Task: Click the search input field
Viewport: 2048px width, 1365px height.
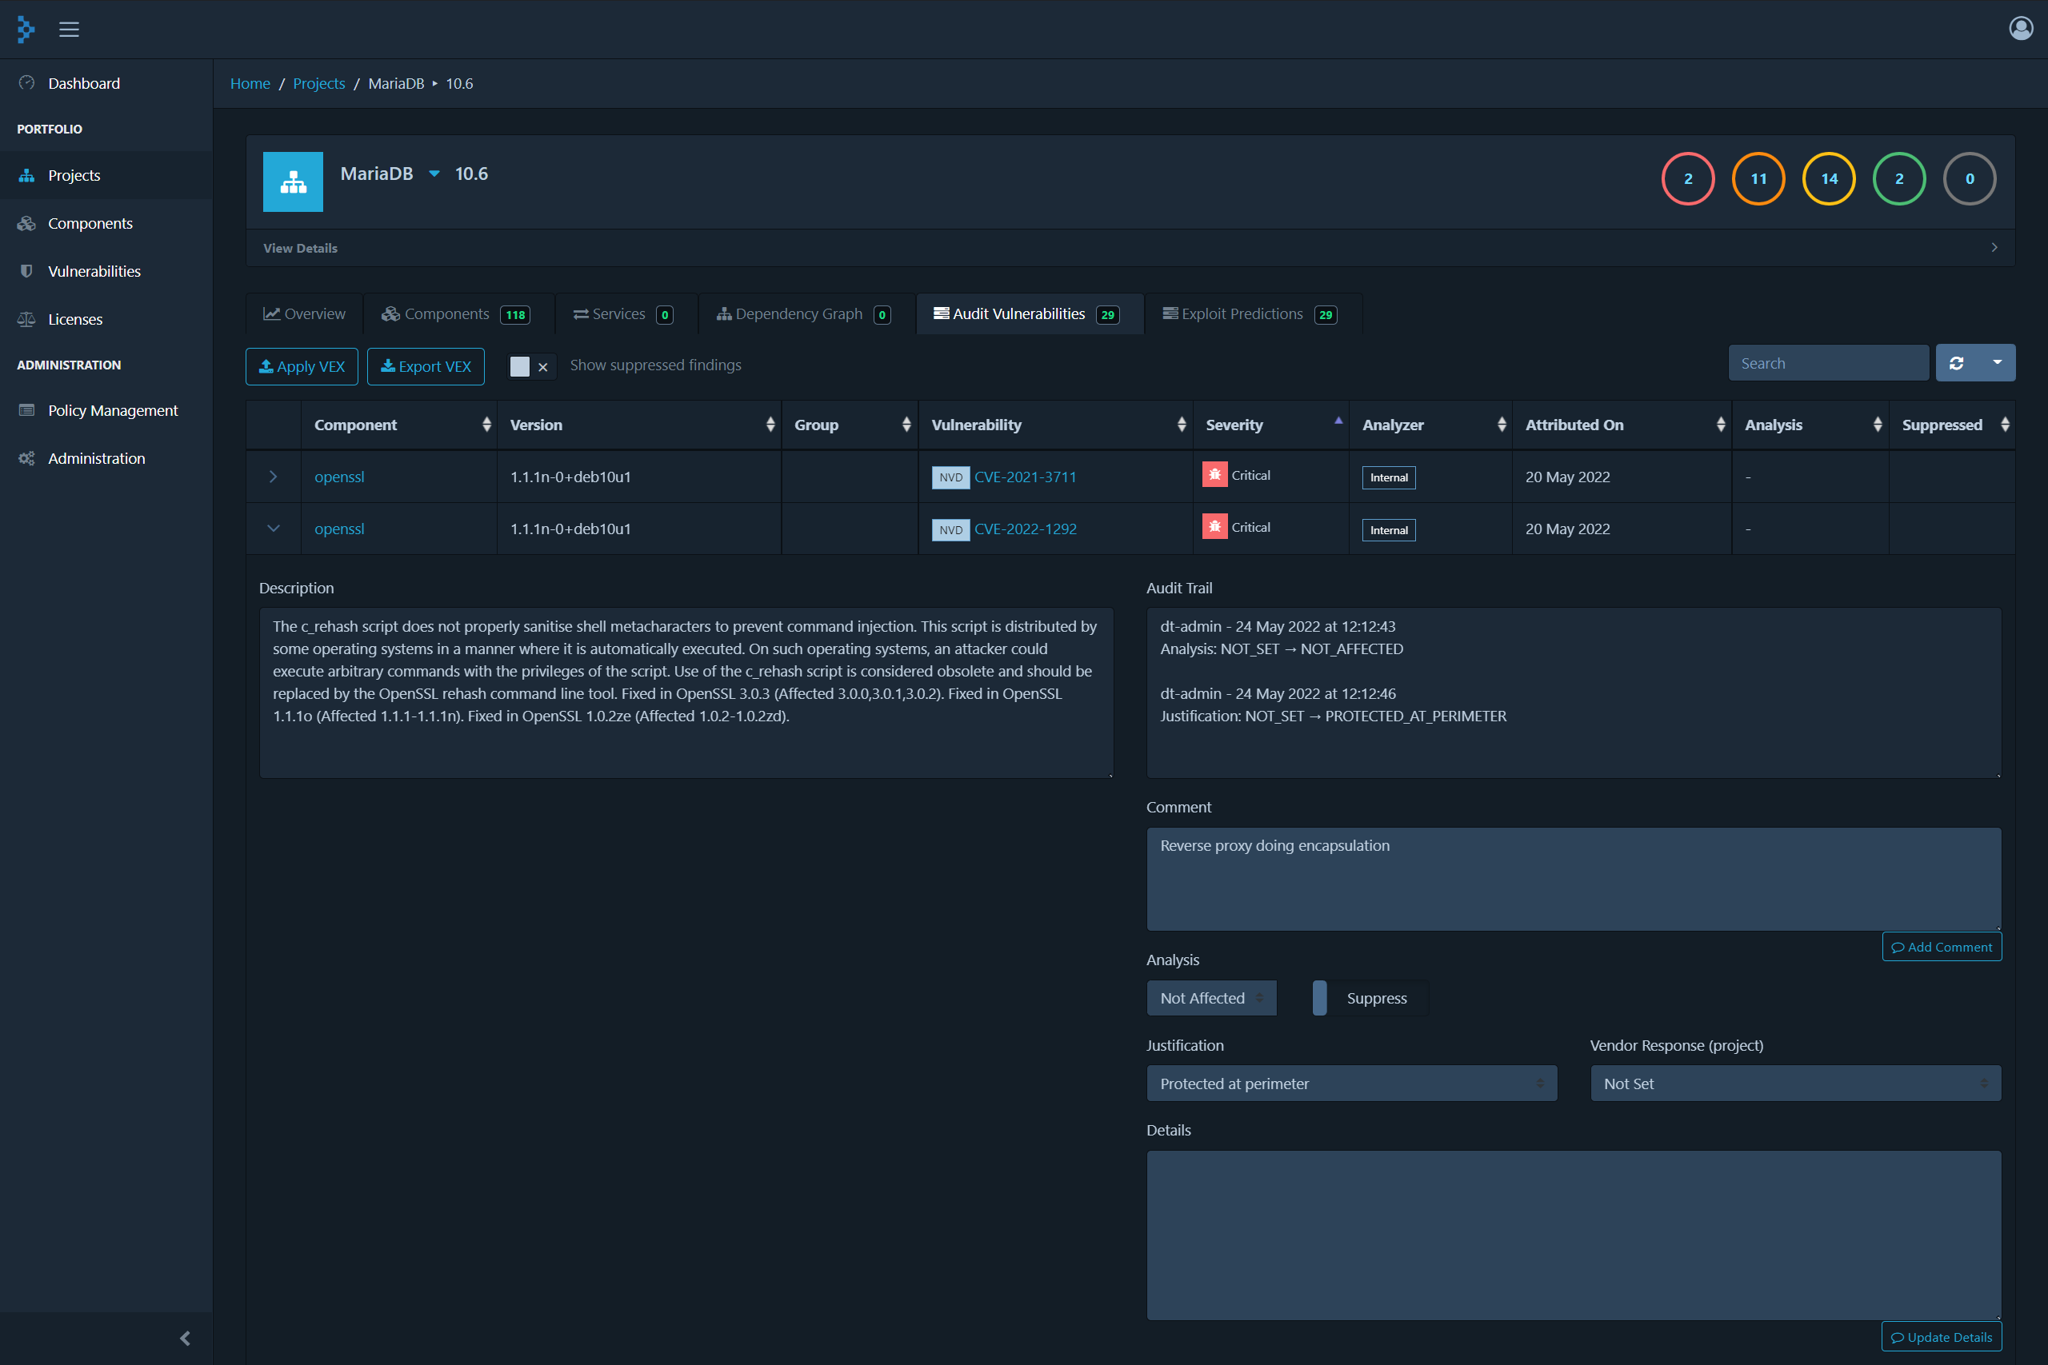Action: click(x=1827, y=362)
